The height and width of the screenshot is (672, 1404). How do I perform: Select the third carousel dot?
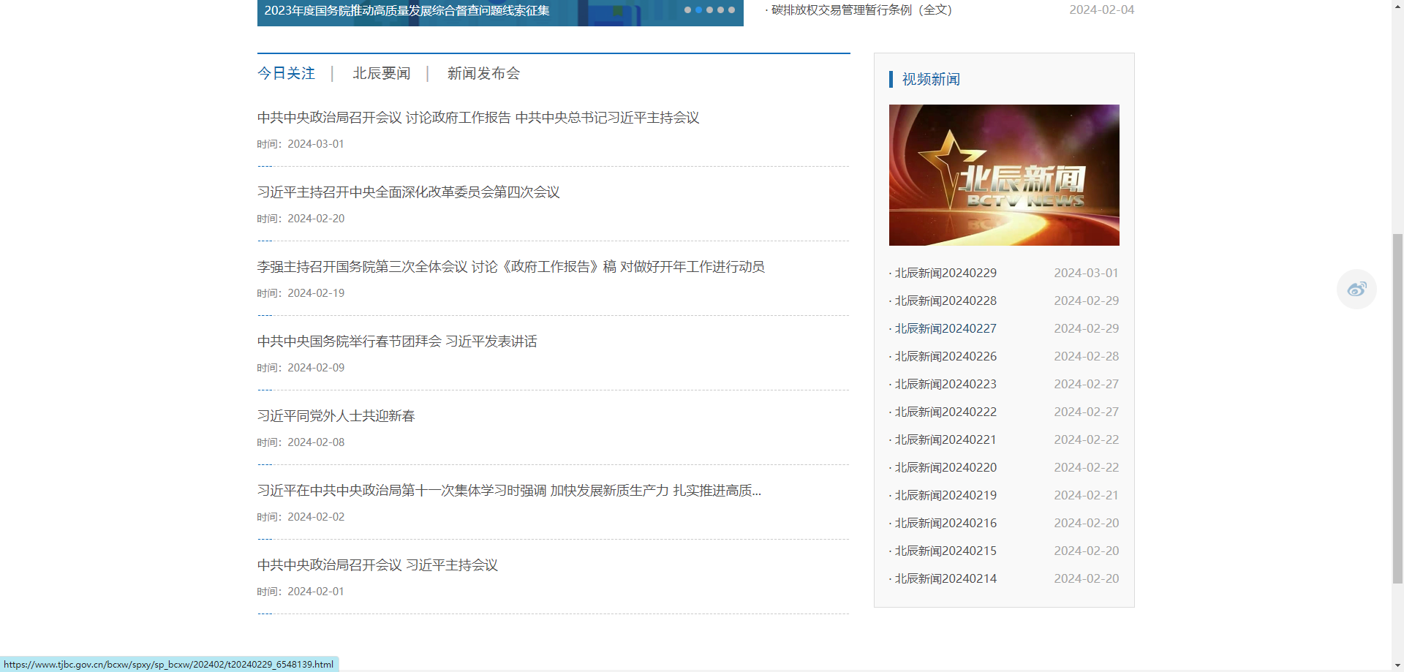[x=709, y=10]
